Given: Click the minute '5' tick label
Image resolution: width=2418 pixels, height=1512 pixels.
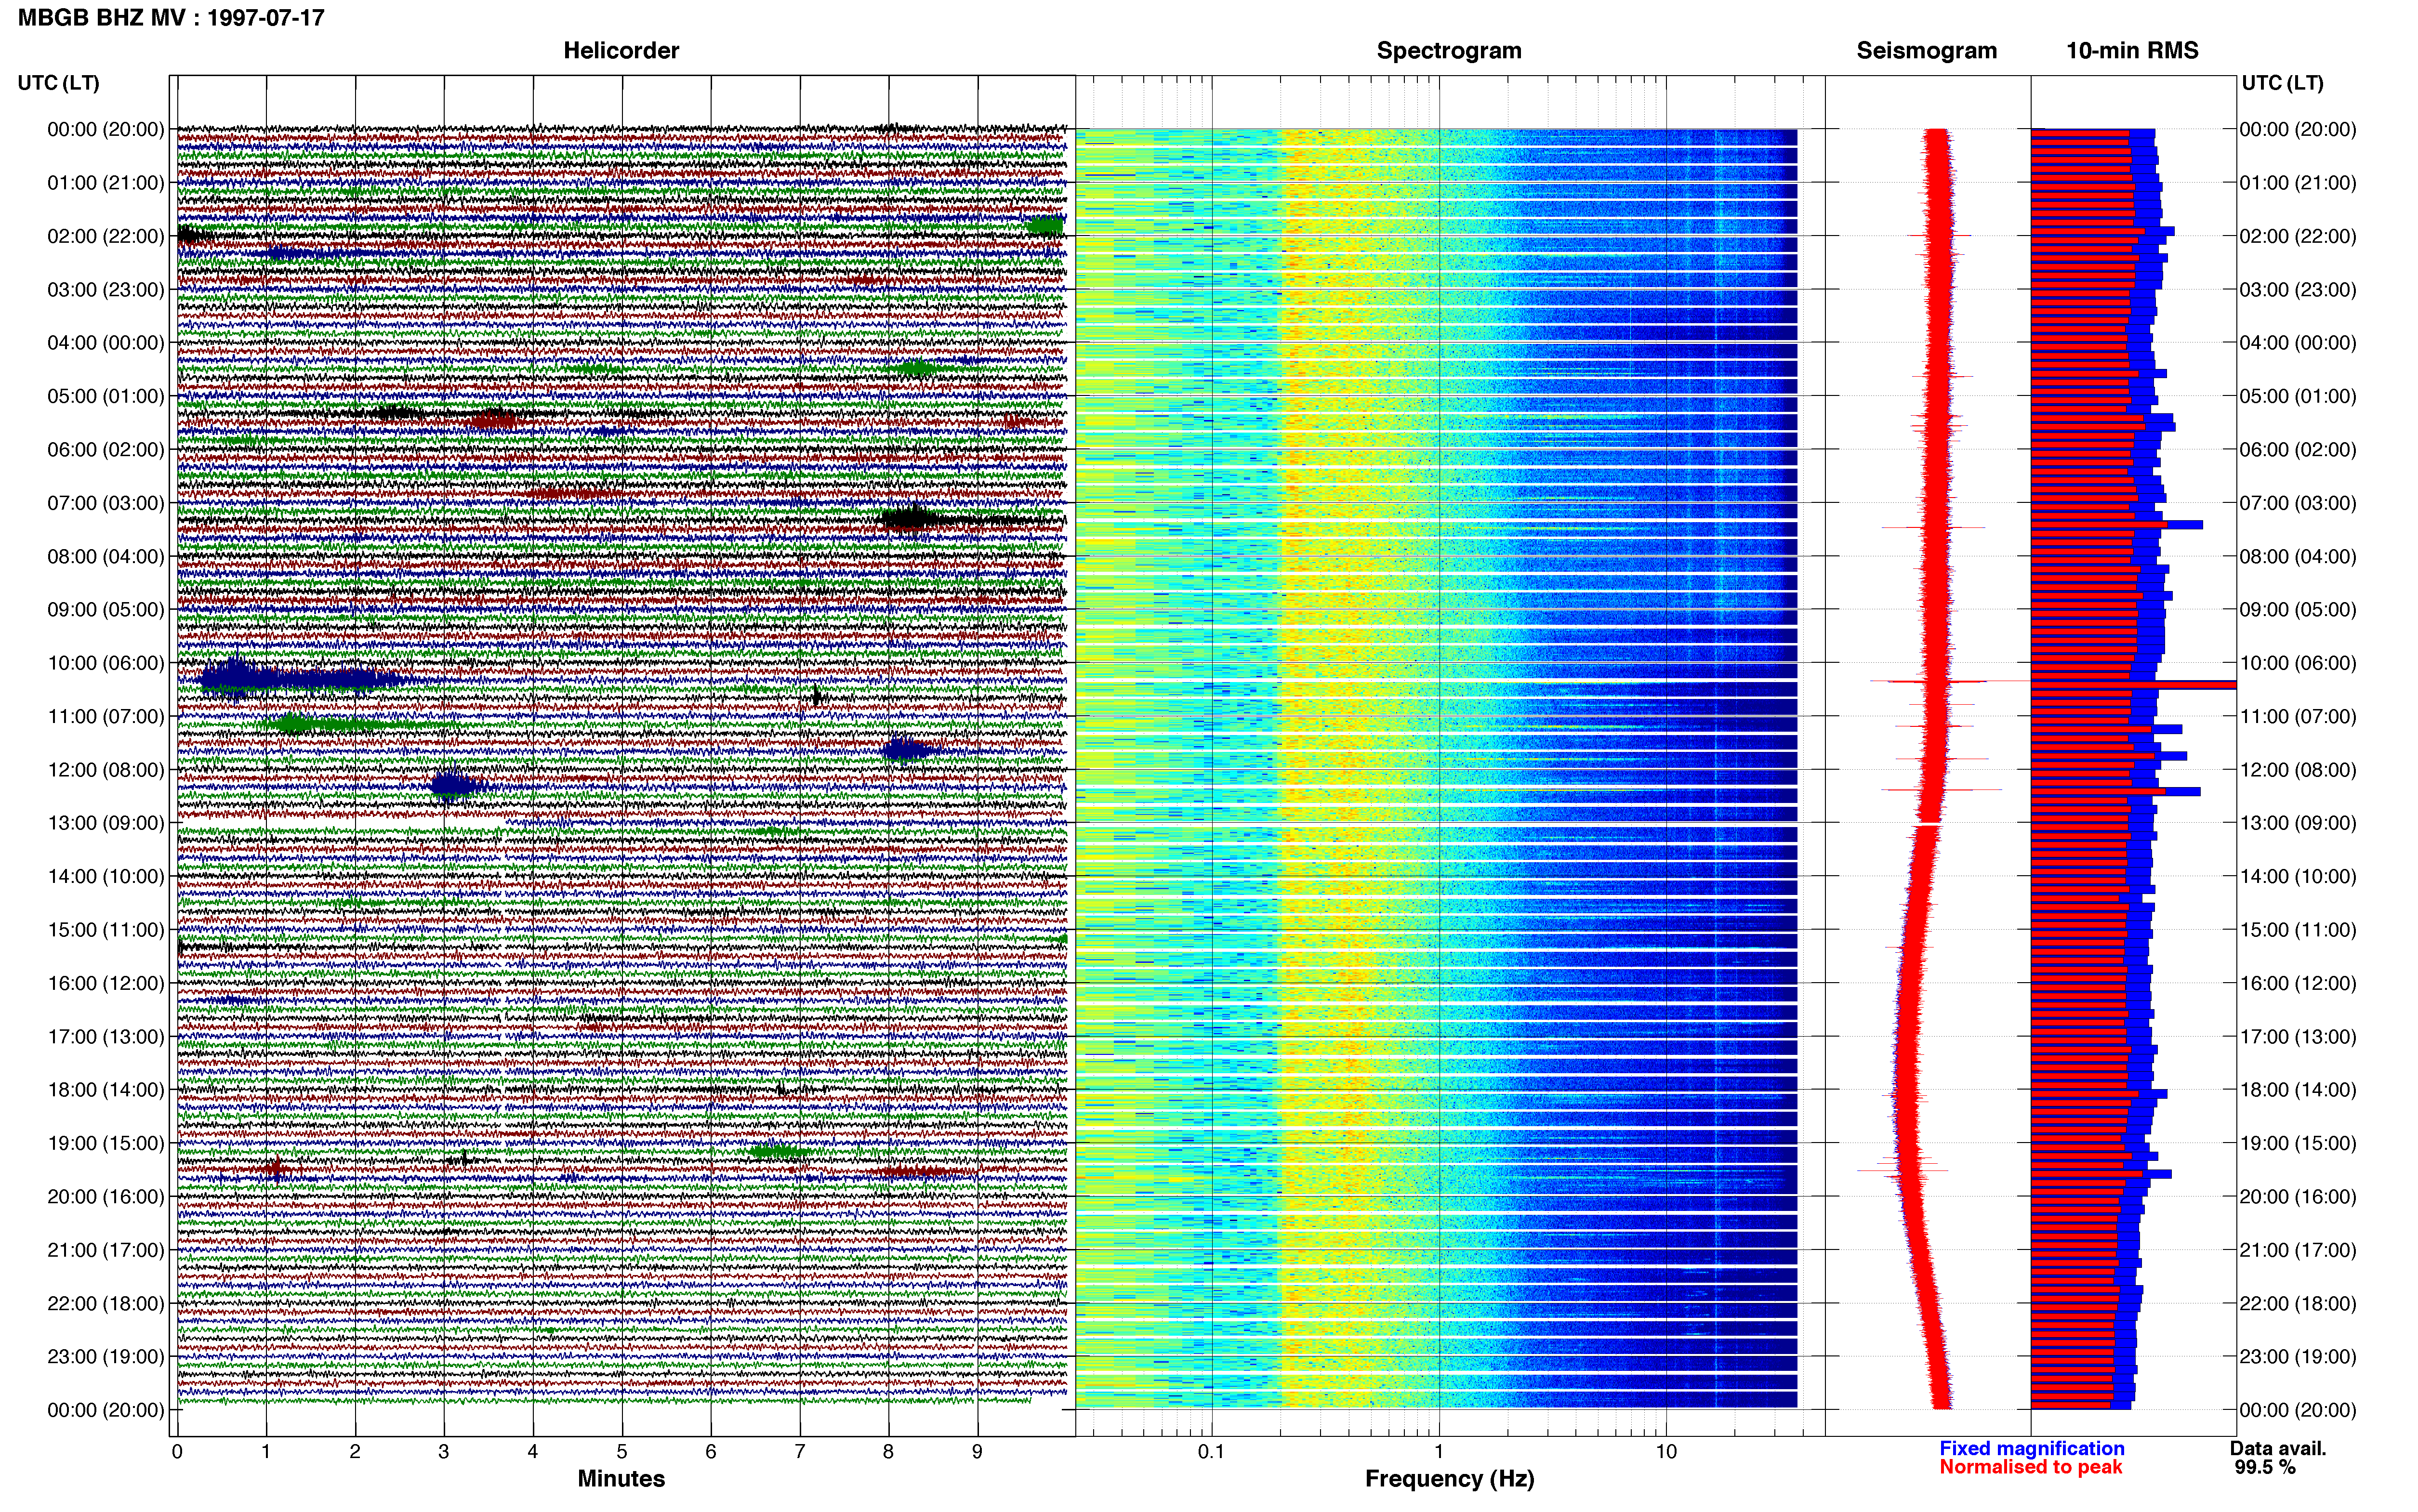Looking at the screenshot, I should click(x=622, y=1452).
